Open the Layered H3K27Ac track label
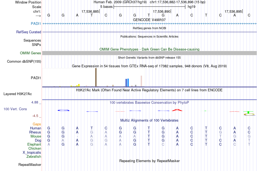The image size is (257, 171). pos(18,94)
